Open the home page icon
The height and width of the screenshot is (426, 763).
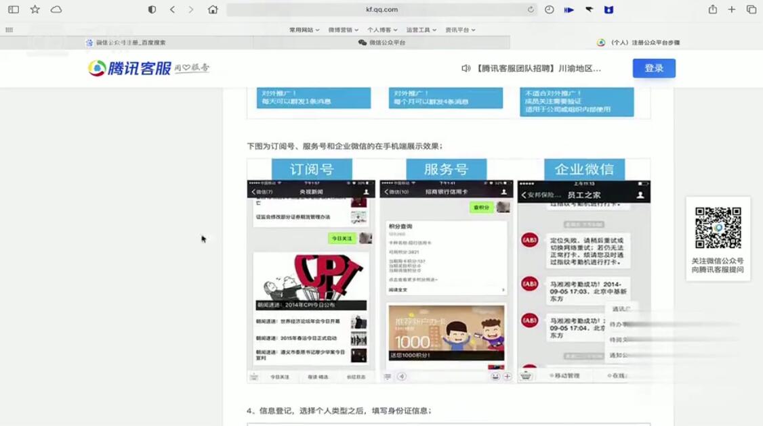click(x=213, y=9)
